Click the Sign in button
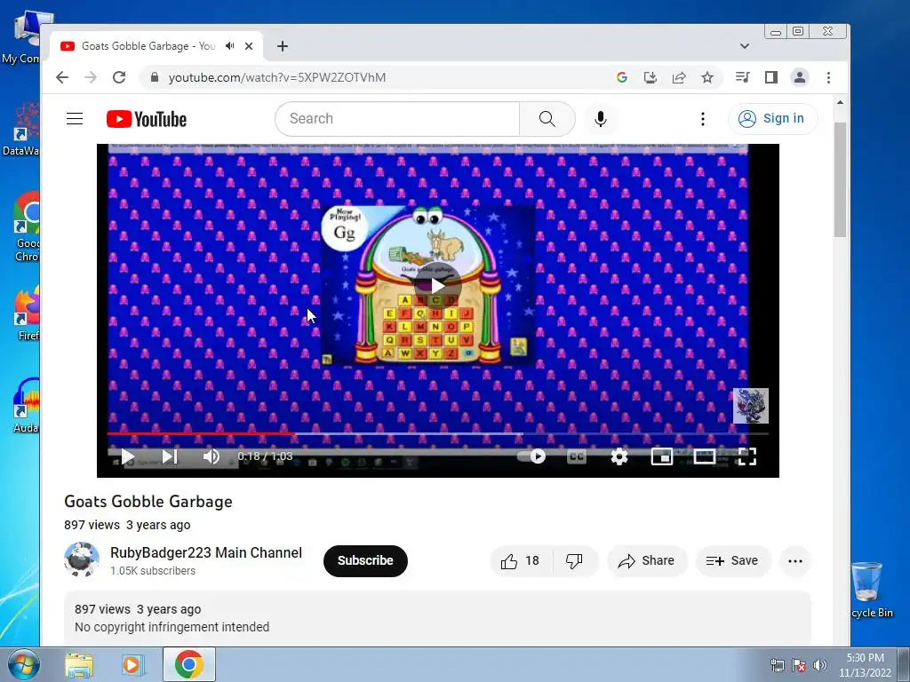 [772, 119]
